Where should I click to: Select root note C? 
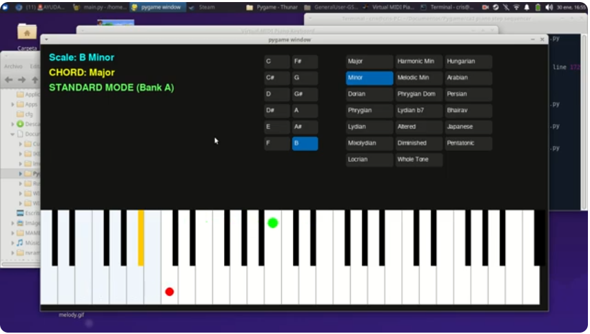277,61
